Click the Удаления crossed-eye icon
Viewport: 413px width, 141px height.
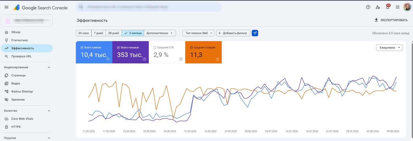click(x=7, y=100)
